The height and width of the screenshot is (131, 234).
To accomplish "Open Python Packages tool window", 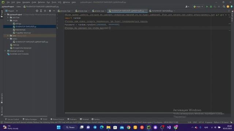I will point(30,119).
